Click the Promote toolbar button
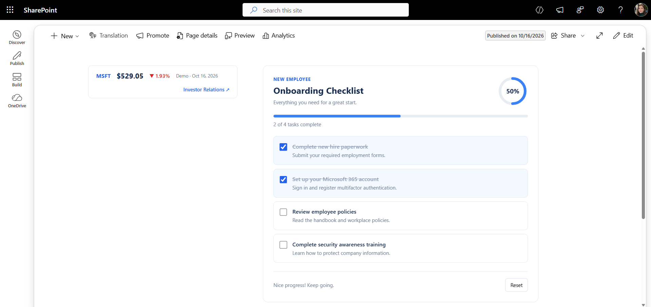Viewport: 651px width, 307px height. pyautogui.click(x=153, y=36)
